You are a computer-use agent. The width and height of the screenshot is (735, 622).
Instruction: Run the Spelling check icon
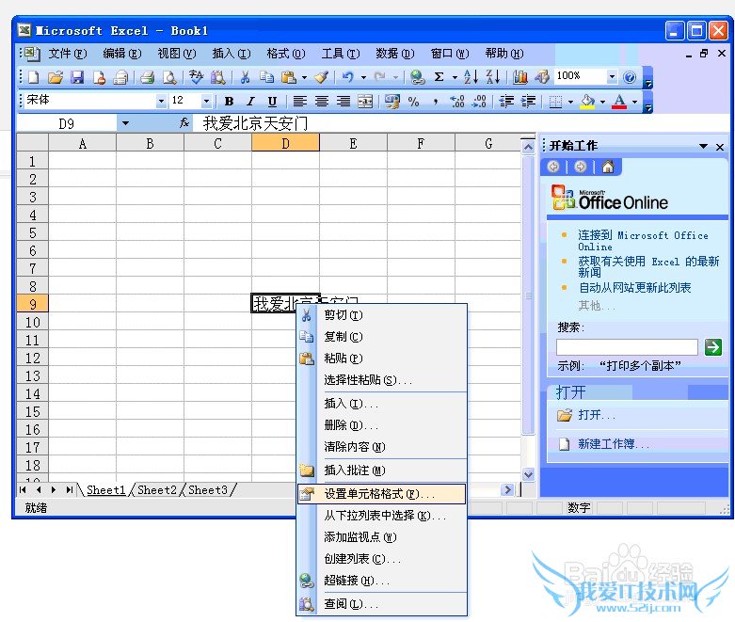coord(196,77)
